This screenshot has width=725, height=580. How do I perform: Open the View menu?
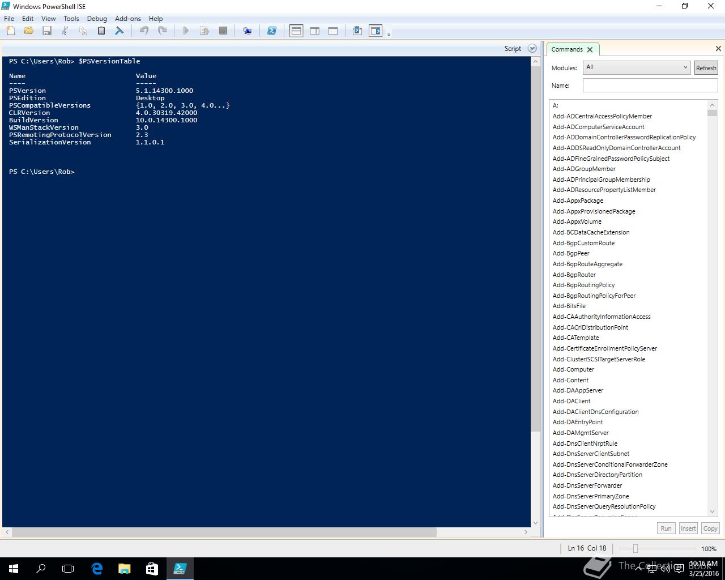[x=49, y=18]
